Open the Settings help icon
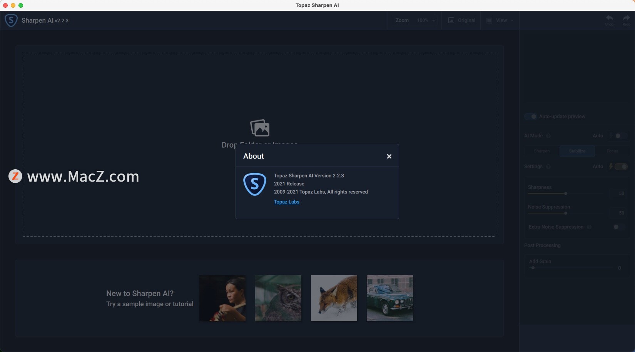Screen dimensions: 635x352 point(548,167)
